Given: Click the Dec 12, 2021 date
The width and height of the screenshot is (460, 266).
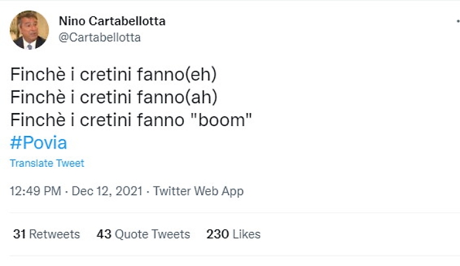Looking at the screenshot, I should [107, 191].
